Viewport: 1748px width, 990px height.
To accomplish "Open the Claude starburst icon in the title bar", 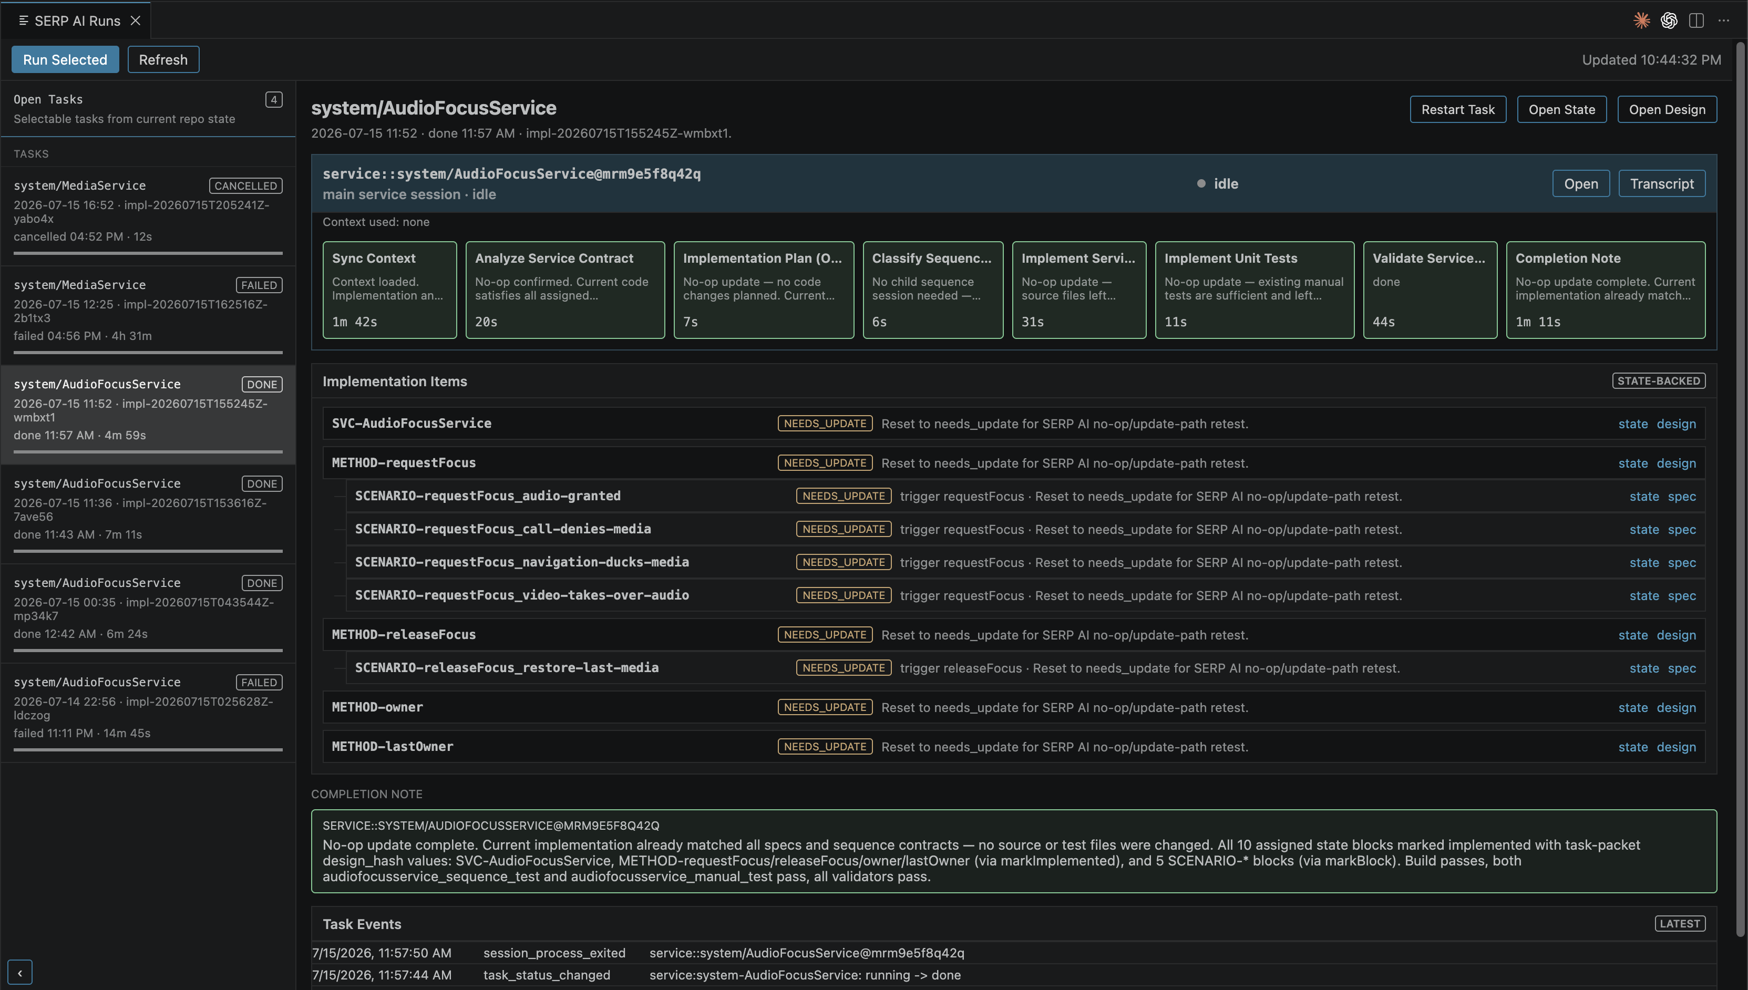I will coord(1641,20).
